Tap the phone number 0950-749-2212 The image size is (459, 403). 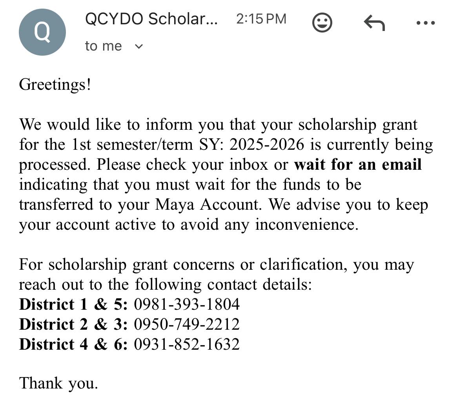[187, 324]
